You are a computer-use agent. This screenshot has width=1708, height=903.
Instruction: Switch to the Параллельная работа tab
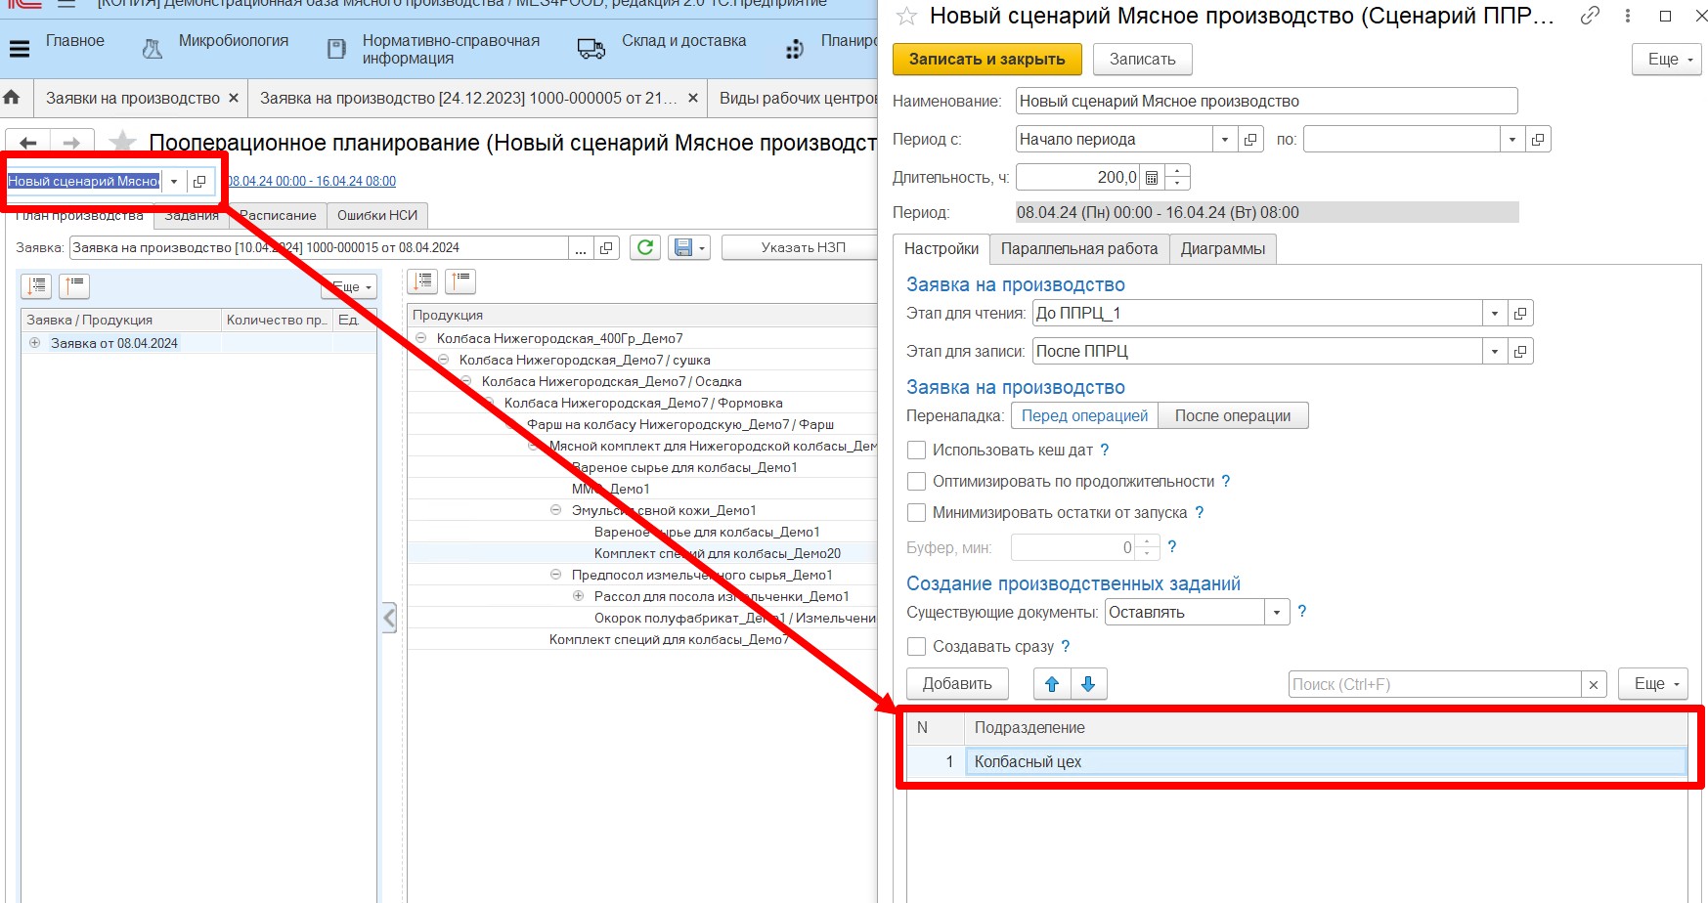click(1078, 249)
